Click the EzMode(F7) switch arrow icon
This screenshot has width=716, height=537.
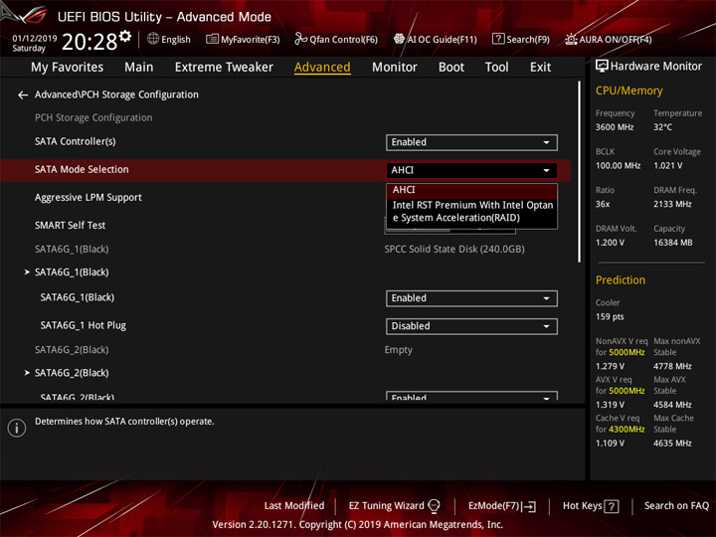tap(530, 506)
